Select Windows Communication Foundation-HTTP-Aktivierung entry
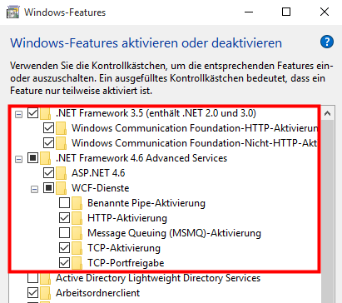 [x=195, y=128]
